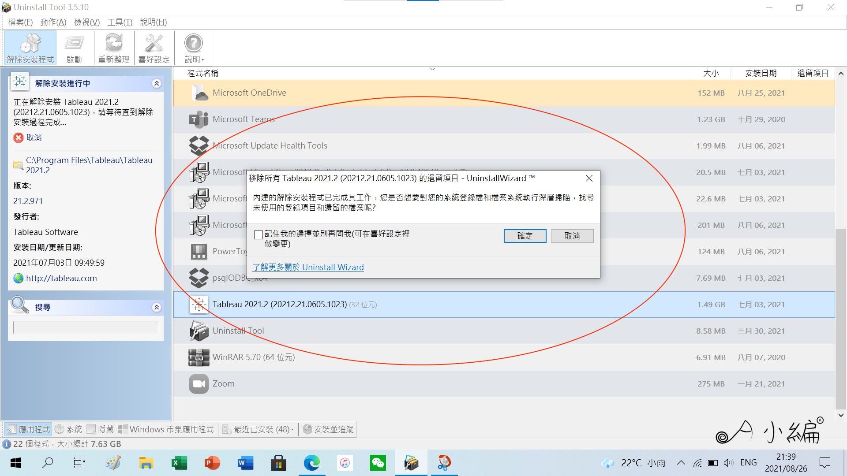Viewport: 847px width, 476px height.
Task: Select the psqlODBC program icon
Action: 199,278
